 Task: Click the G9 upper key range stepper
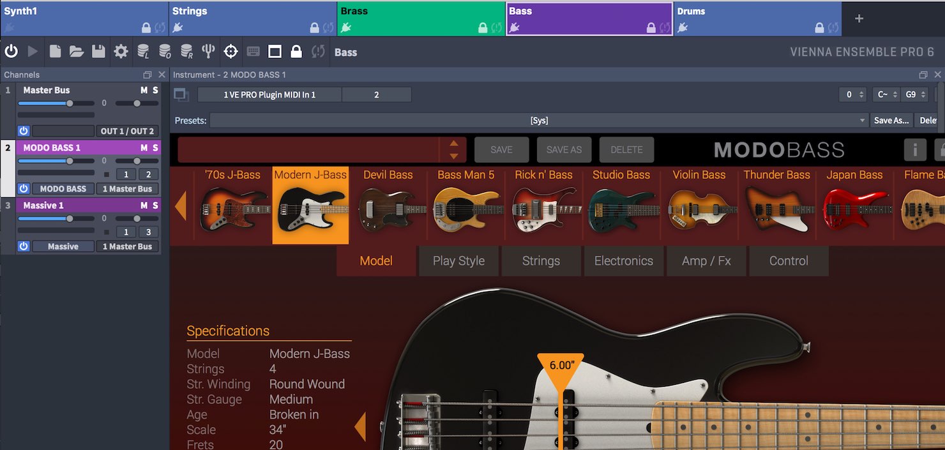point(915,94)
